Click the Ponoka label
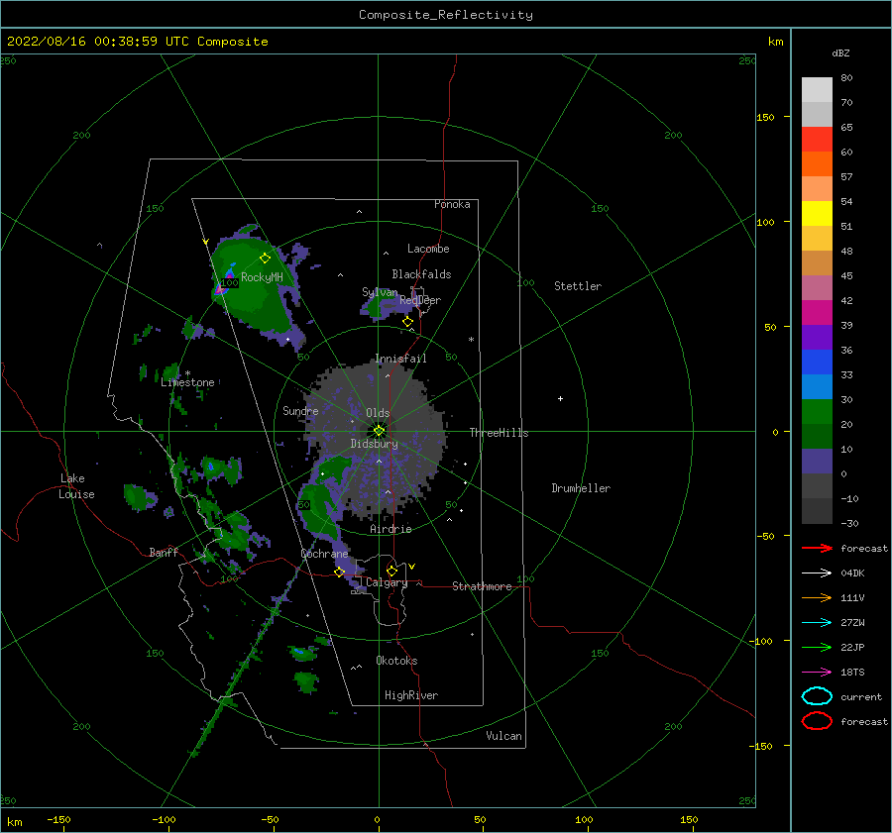892x833 pixels. tap(452, 204)
